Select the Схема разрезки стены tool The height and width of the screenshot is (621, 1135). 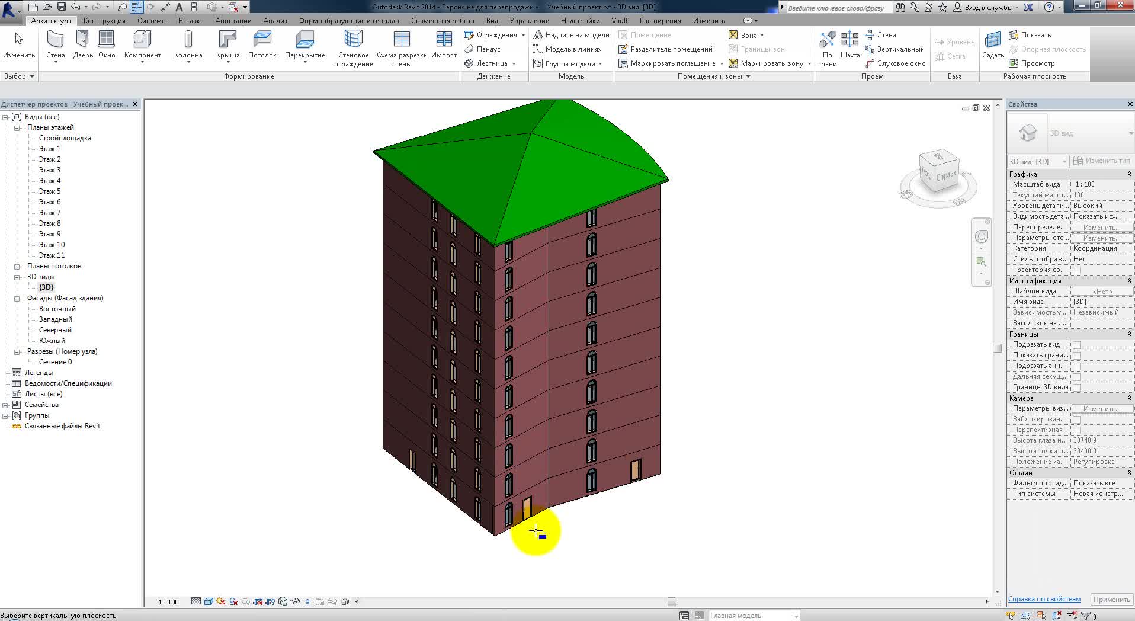pos(402,49)
